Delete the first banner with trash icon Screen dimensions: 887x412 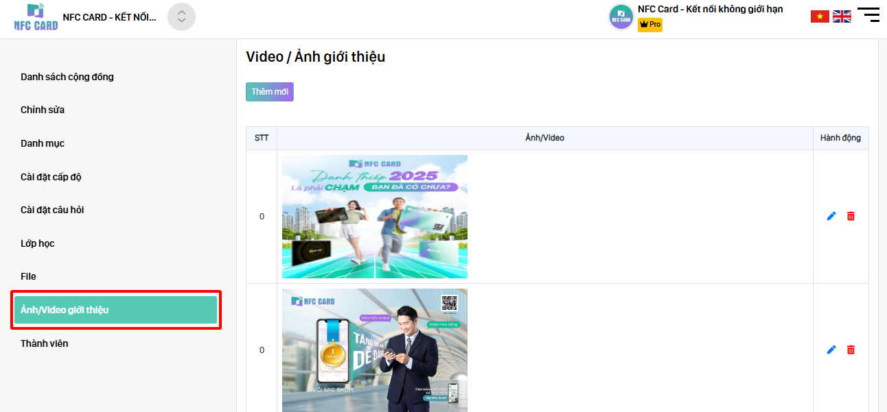(851, 216)
